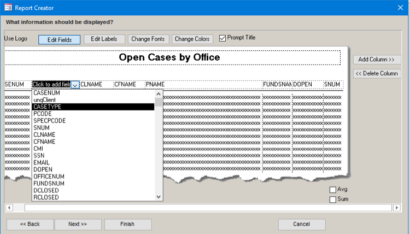Click the Report Creator window icon
The width and height of the screenshot is (410, 234).
8,7
